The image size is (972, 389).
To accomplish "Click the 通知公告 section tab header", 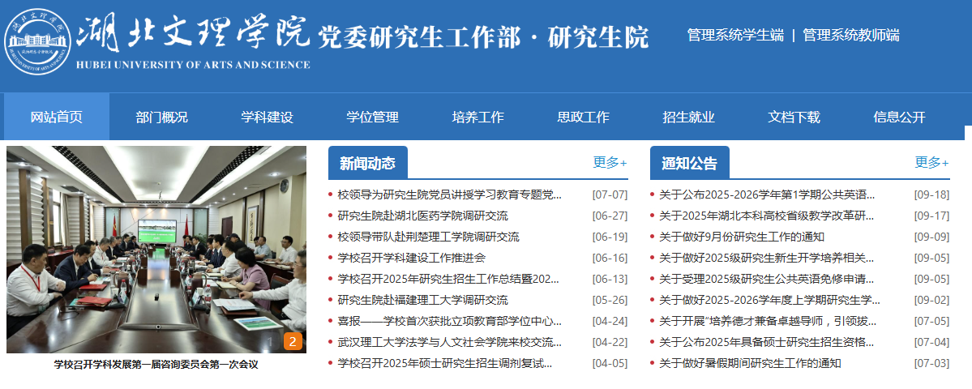I will tap(689, 163).
